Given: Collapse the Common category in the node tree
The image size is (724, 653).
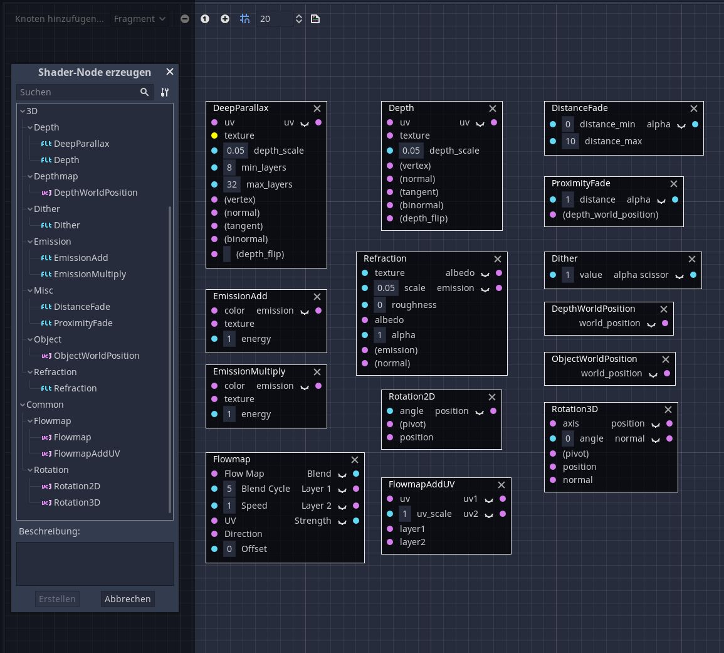Looking at the screenshot, I should pyautogui.click(x=23, y=404).
